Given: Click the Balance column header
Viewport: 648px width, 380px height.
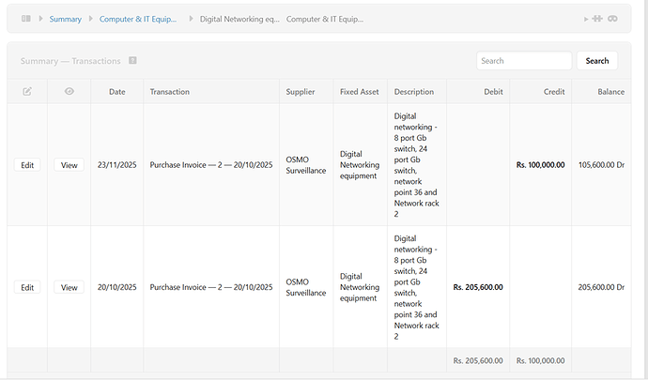Looking at the screenshot, I should tap(610, 92).
